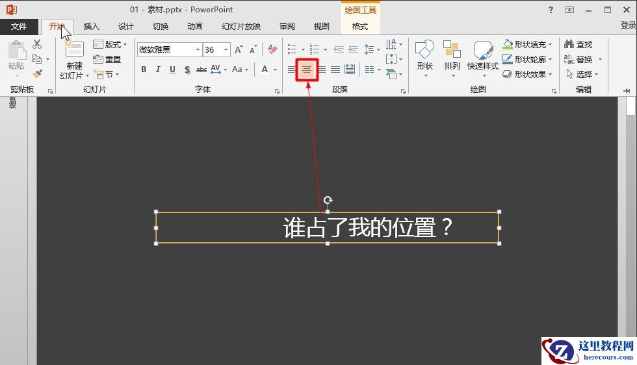Click the Cut scissors icon
The width and height of the screenshot is (637, 365).
tap(37, 44)
